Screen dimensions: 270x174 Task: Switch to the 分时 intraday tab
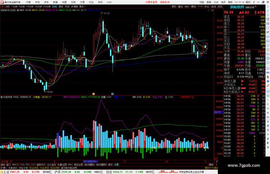click(x=7, y=6)
